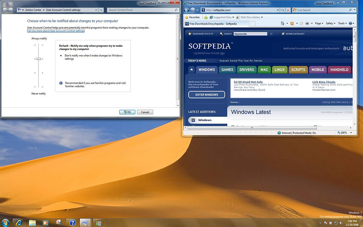Click the red Stop icon in Internet Explorer

point(288,10)
